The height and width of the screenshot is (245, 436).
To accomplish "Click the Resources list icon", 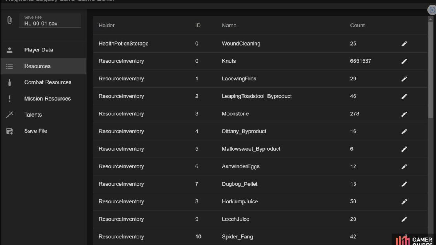I will (x=9, y=66).
